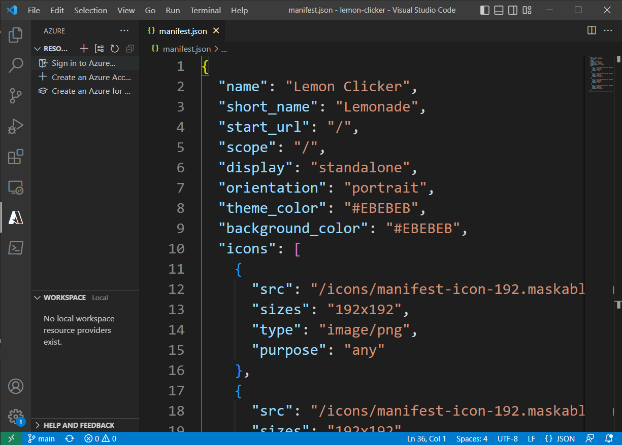Open the File menu
Image resolution: width=622 pixels, height=445 pixels.
point(34,10)
